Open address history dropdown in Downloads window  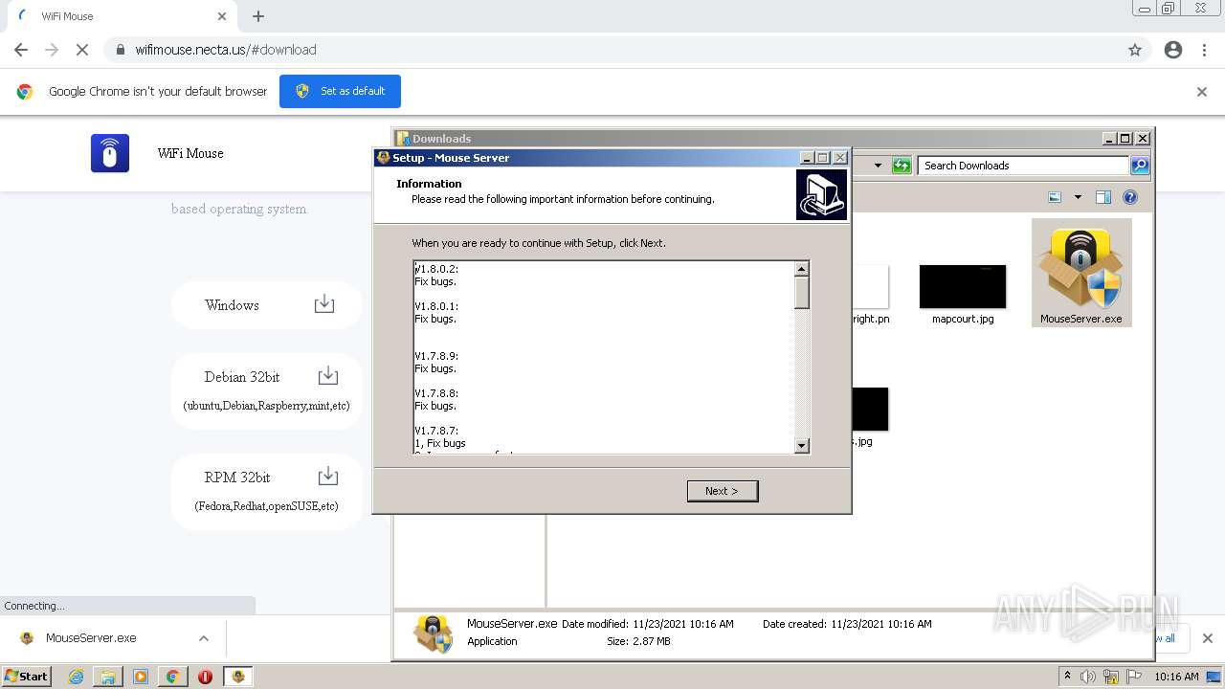(878, 166)
